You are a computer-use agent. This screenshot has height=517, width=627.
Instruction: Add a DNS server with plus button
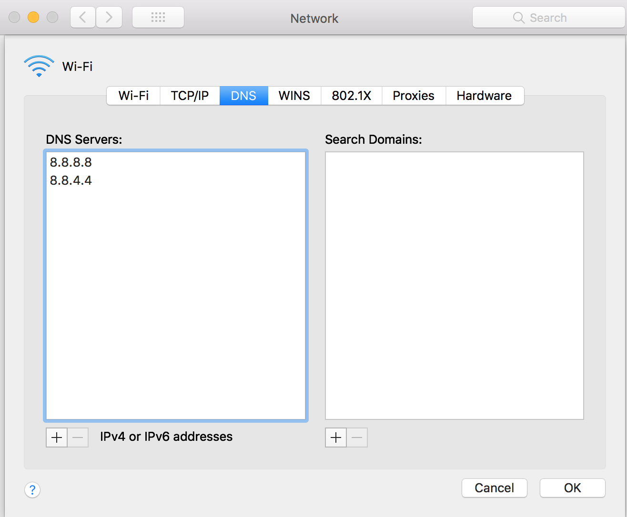tap(57, 437)
